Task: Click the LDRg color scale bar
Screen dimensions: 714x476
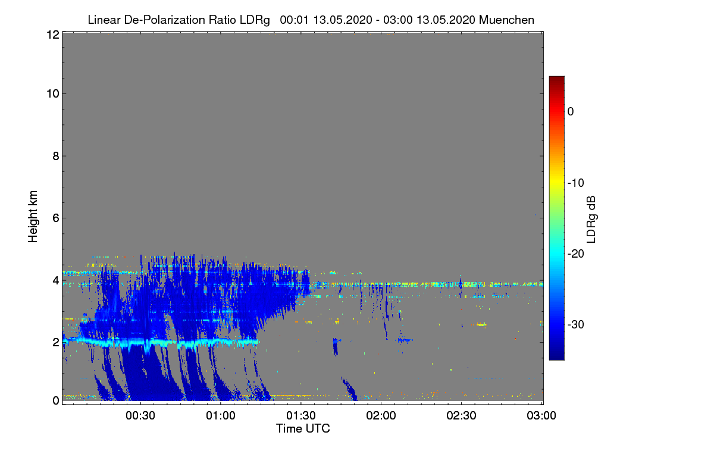Action: 556,218
